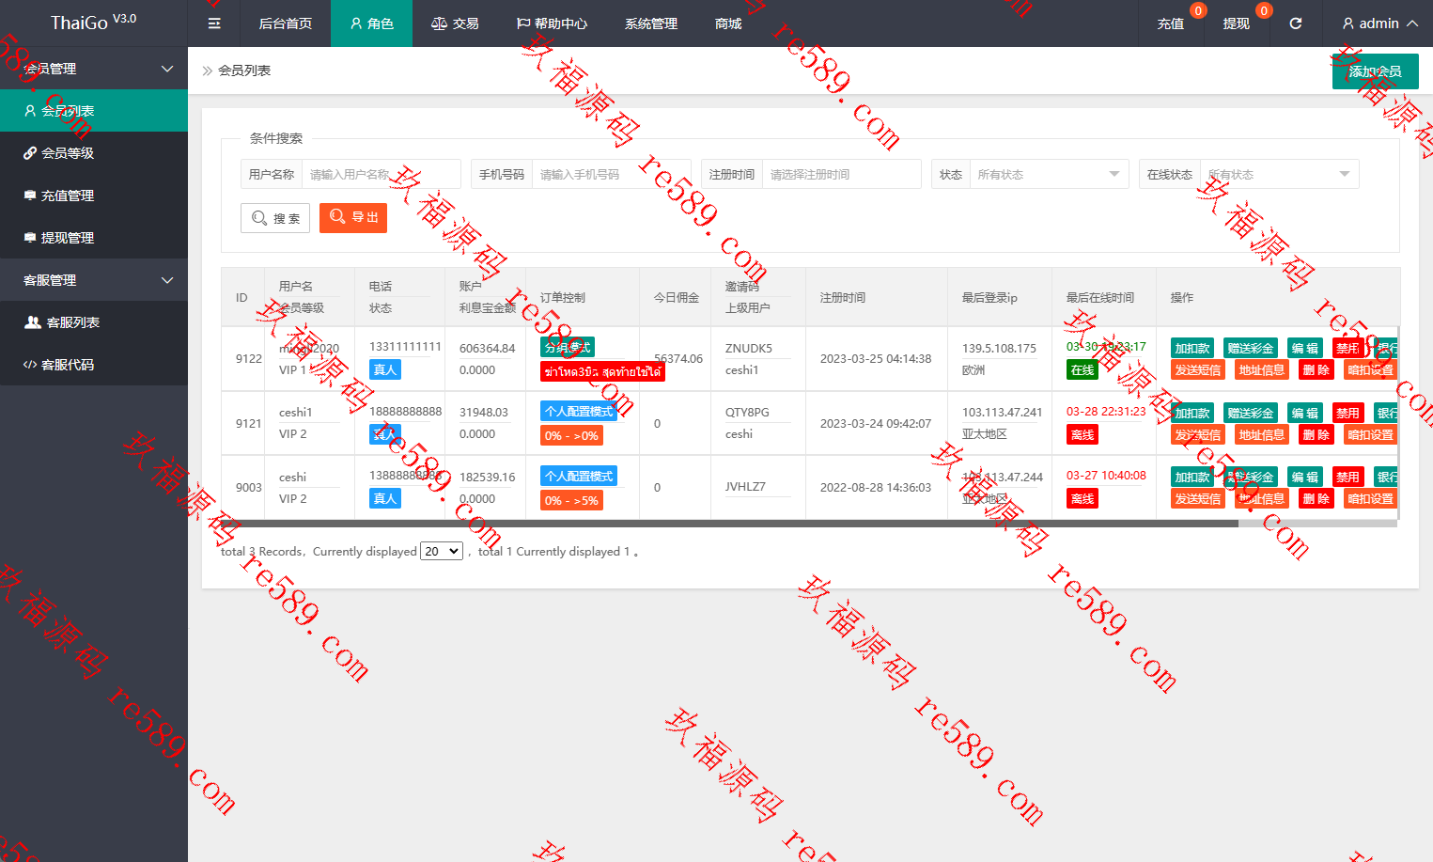Click 编辑 for user 9121

1304,413
